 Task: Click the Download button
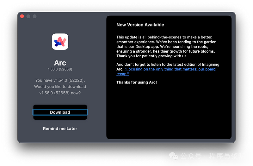coord(60,112)
